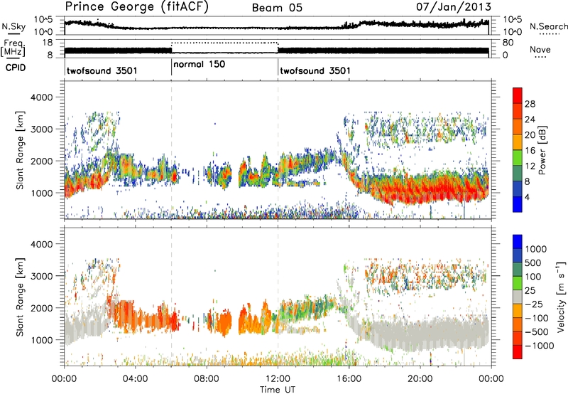Click the "−500" tick on Velocity colorbar
Image resolution: width=568 pixels, height=394 pixels.
pyautogui.click(x=537, y=331)
